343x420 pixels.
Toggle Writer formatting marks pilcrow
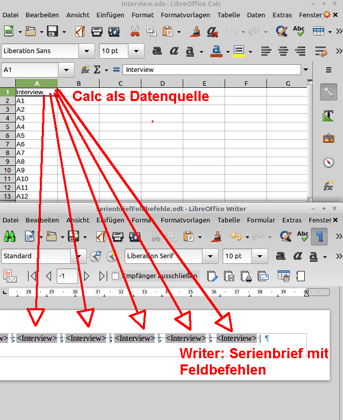(319, 236)
